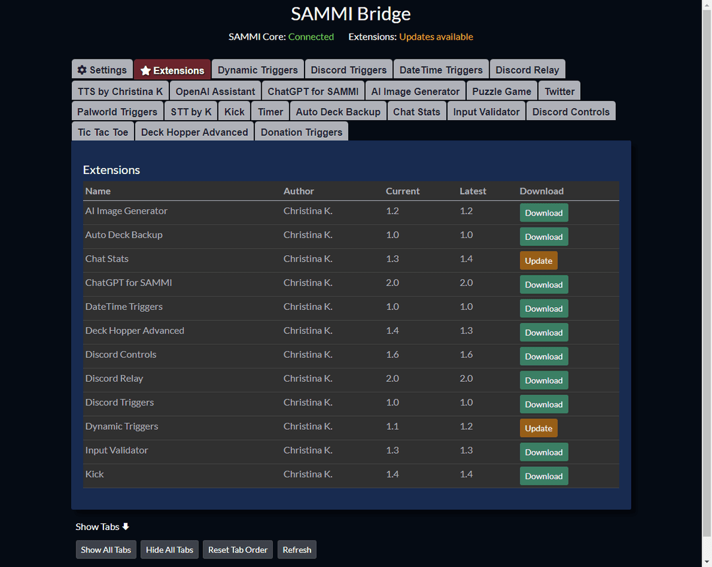The image size is (712, 567).
Task: Click the 'Current' column header
Action: [402, 191]
